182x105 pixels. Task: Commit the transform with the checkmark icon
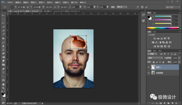[146, 7]
